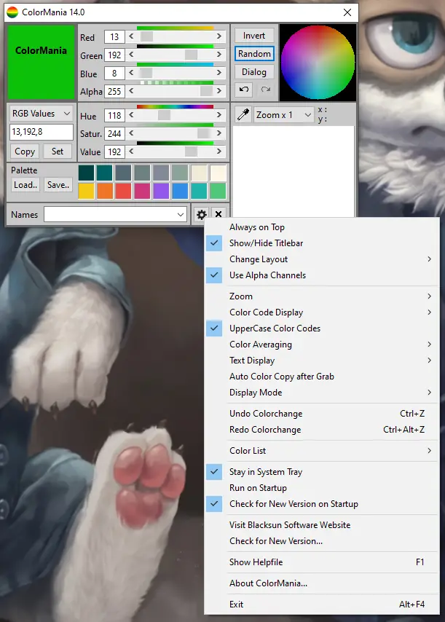Turn on Auto Color Copy after Grab

coord(322,377)
